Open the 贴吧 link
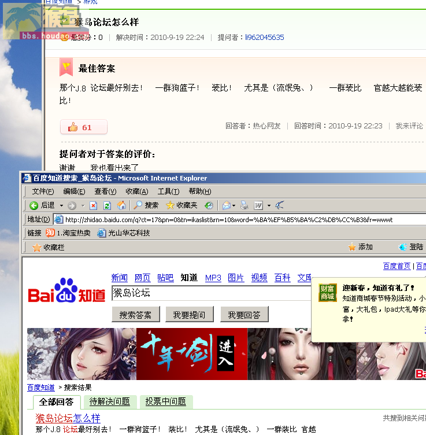Viewport: 426px width, 435px height. tap(165, 278)
